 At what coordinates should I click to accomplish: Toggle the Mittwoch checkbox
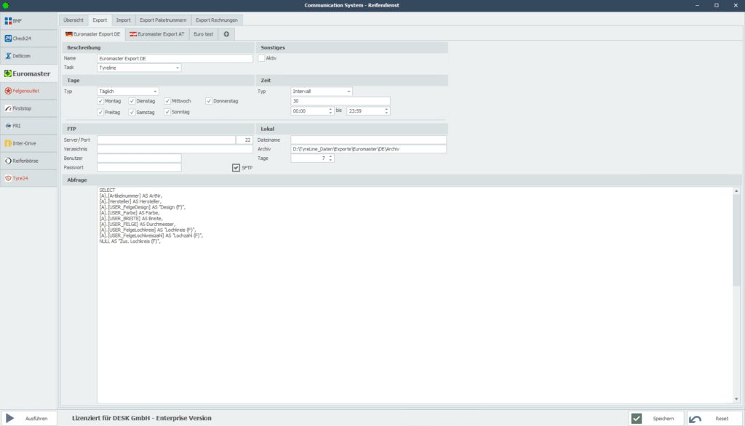click(x=167, y=101)
